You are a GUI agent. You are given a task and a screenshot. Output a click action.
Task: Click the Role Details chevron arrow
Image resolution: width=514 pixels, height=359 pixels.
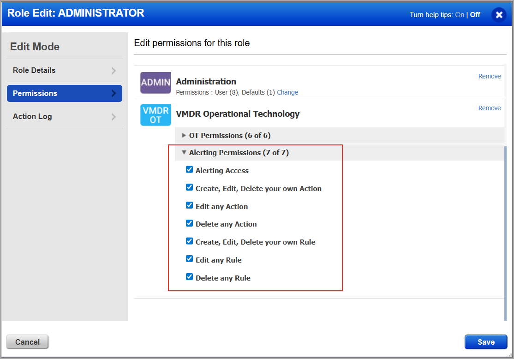pyautogui.click(x=114, y=71)
